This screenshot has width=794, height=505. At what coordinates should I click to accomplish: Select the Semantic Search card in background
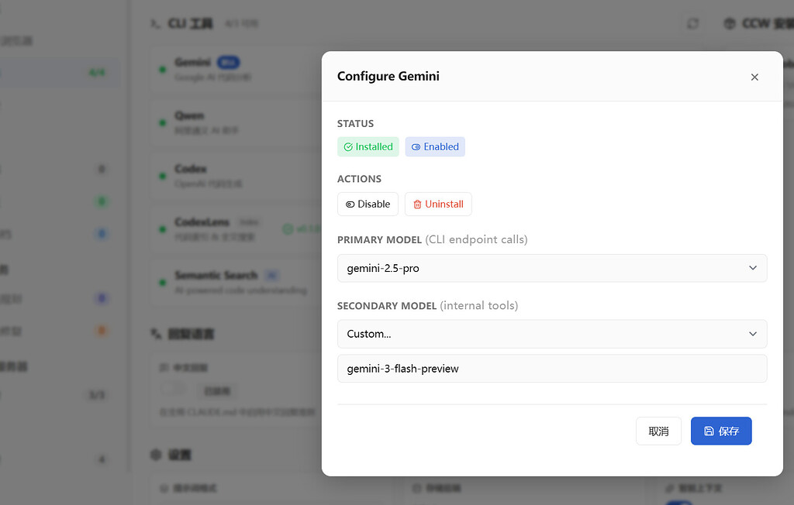tap(236, 282)
